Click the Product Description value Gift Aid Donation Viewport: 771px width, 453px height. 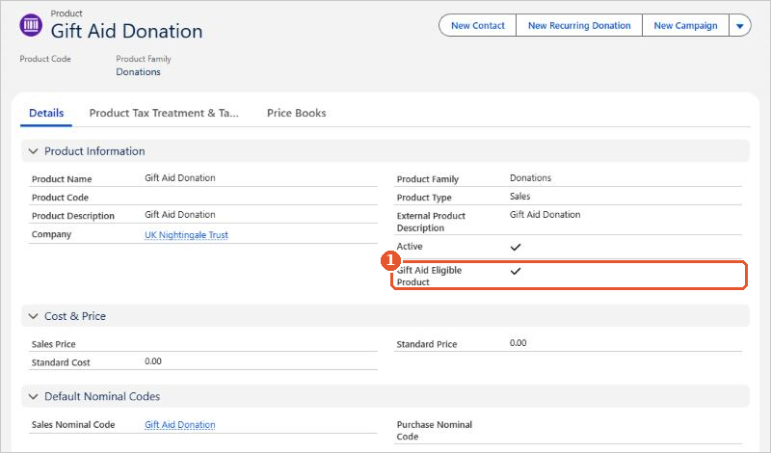coord(180,214)
